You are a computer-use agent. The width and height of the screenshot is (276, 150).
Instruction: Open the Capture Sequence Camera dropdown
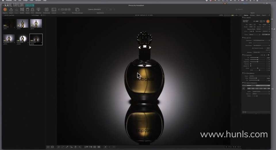tap(261, 91)
